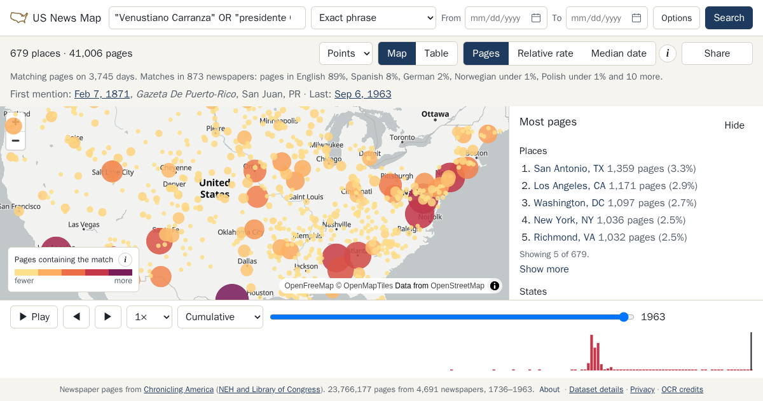Hide the Most pages panel

pos(734,125)
